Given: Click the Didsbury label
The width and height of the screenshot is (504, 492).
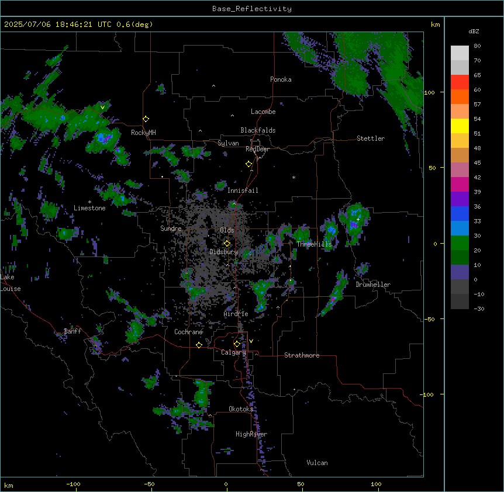Looking at the screenshot, I should click(223, 252).
